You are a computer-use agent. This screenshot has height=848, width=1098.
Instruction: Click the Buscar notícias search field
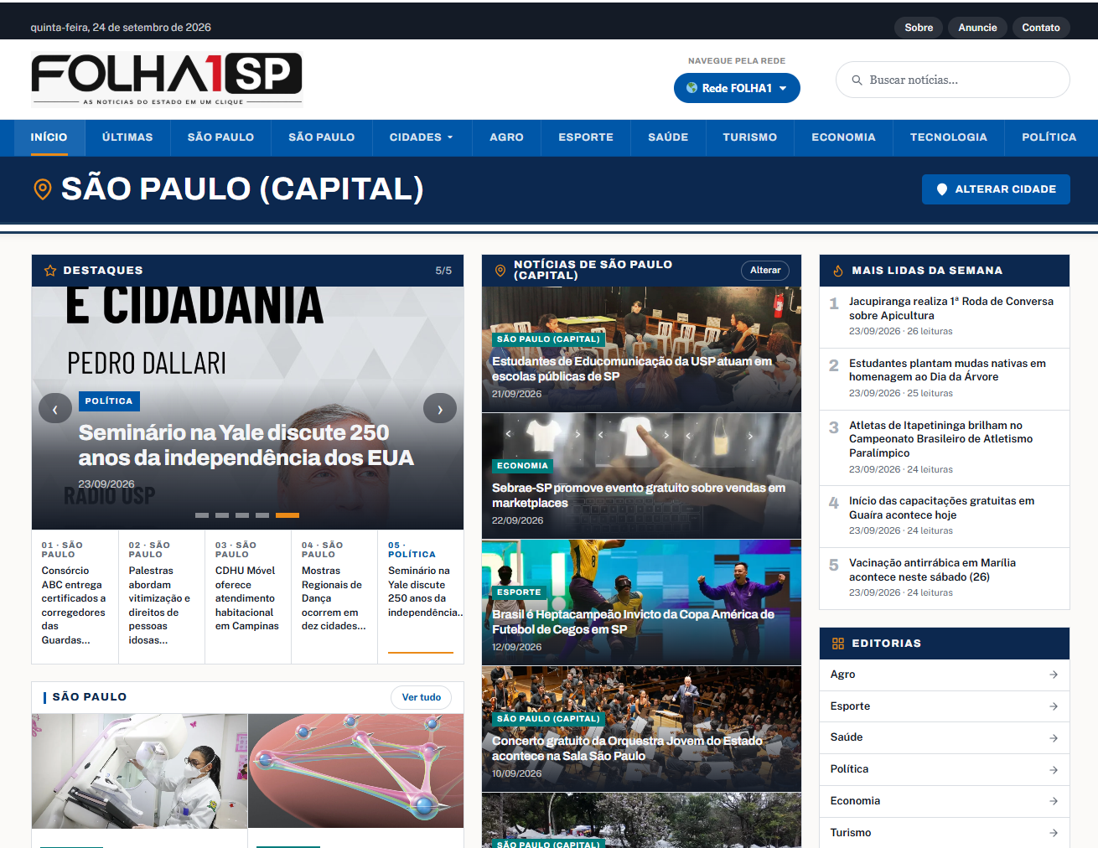pos(953,80)
